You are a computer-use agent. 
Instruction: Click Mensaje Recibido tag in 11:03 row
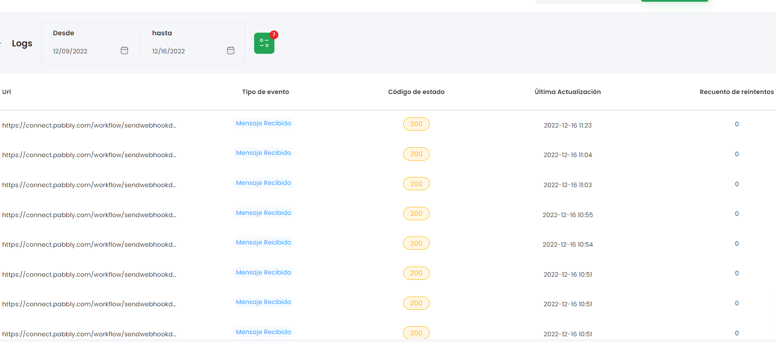263,183
